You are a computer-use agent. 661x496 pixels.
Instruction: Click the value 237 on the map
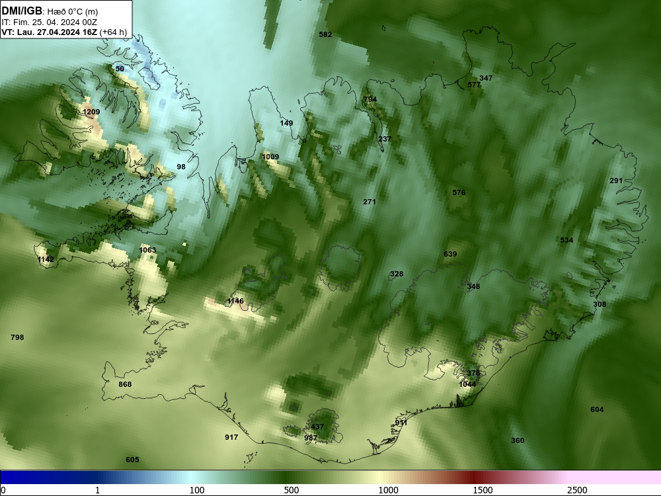pos(385,139)
